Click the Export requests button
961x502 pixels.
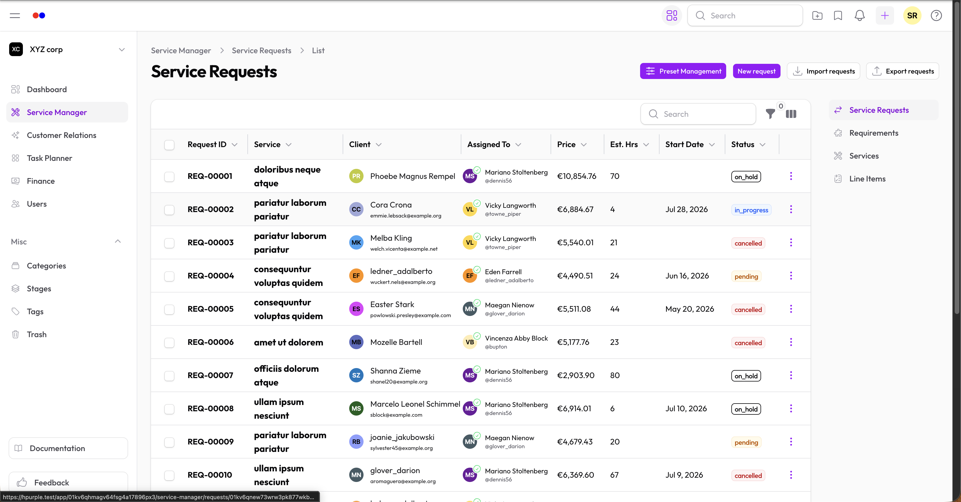pos(902,71)
